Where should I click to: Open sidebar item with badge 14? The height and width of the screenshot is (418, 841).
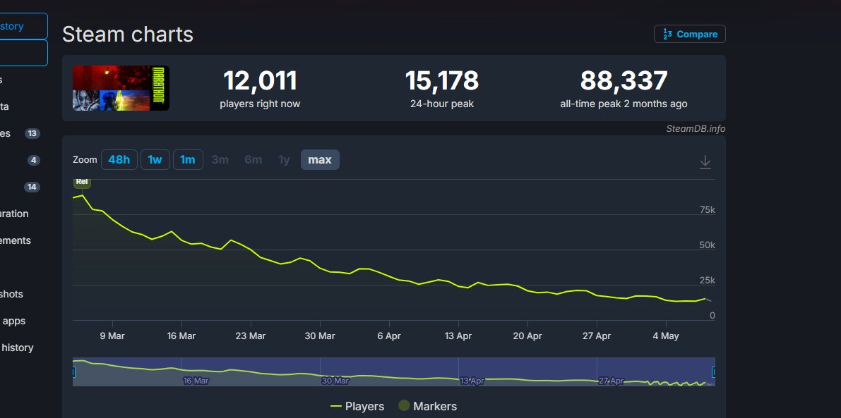pos(20,187)
